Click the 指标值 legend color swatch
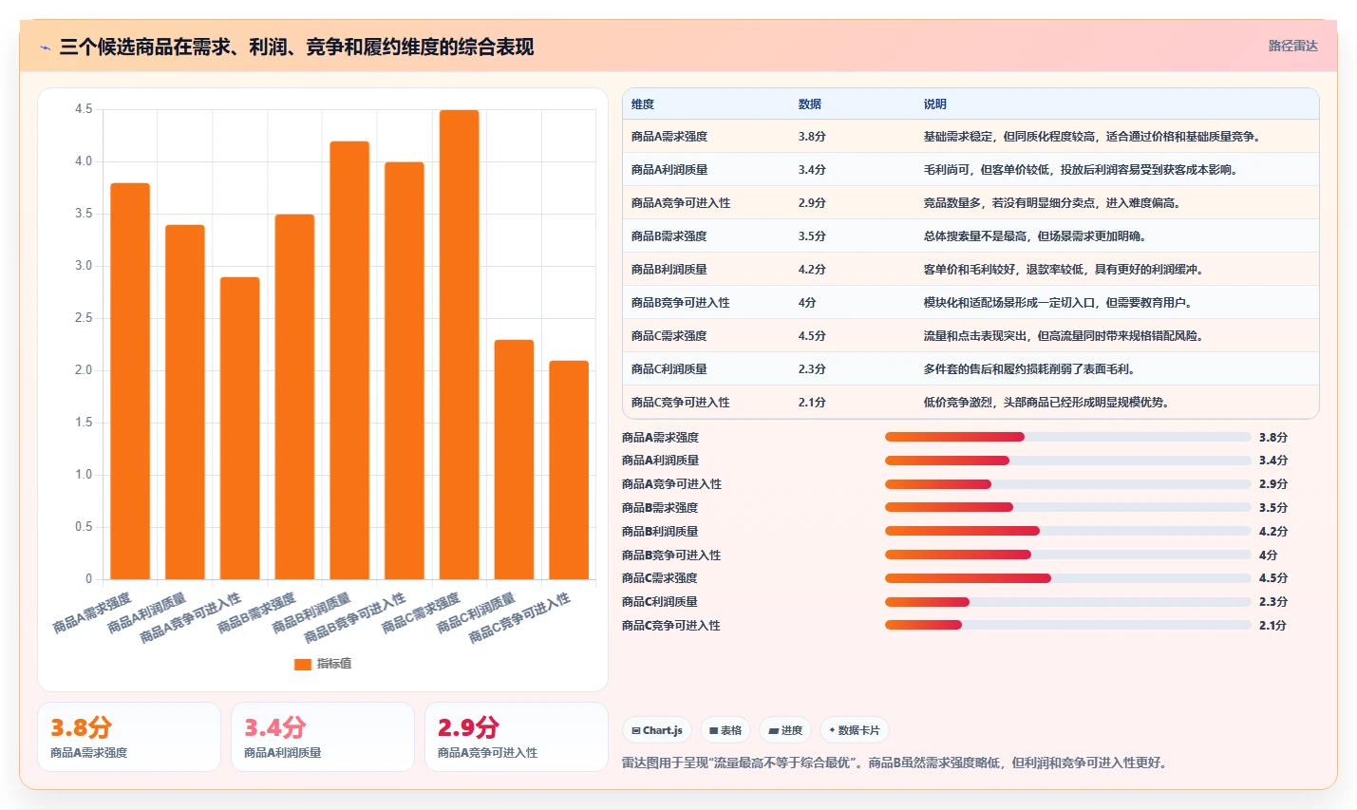 pyautogui.click(x=303, y=664)
